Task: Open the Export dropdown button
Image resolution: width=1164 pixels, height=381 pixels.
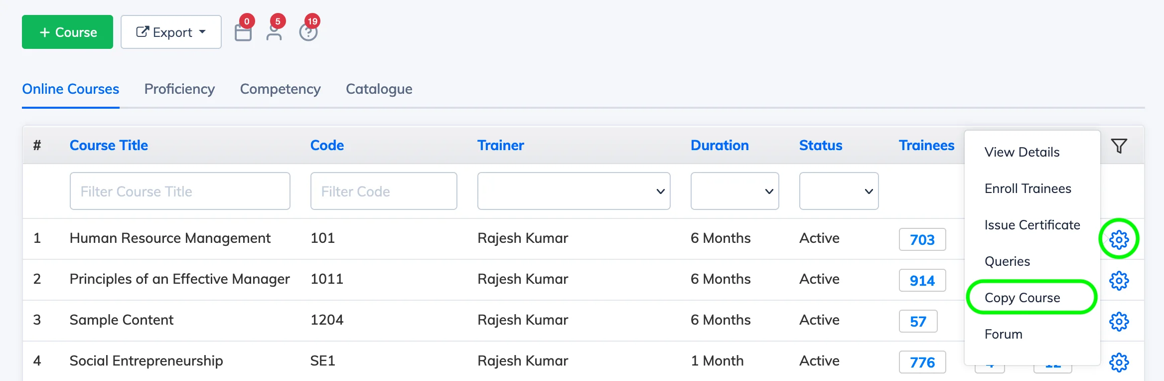Action: [x=171, y=32]
